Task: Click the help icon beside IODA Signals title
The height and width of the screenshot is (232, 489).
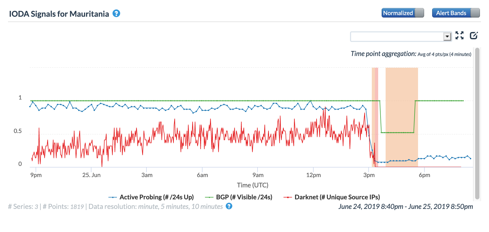Action: coord(116,13)
